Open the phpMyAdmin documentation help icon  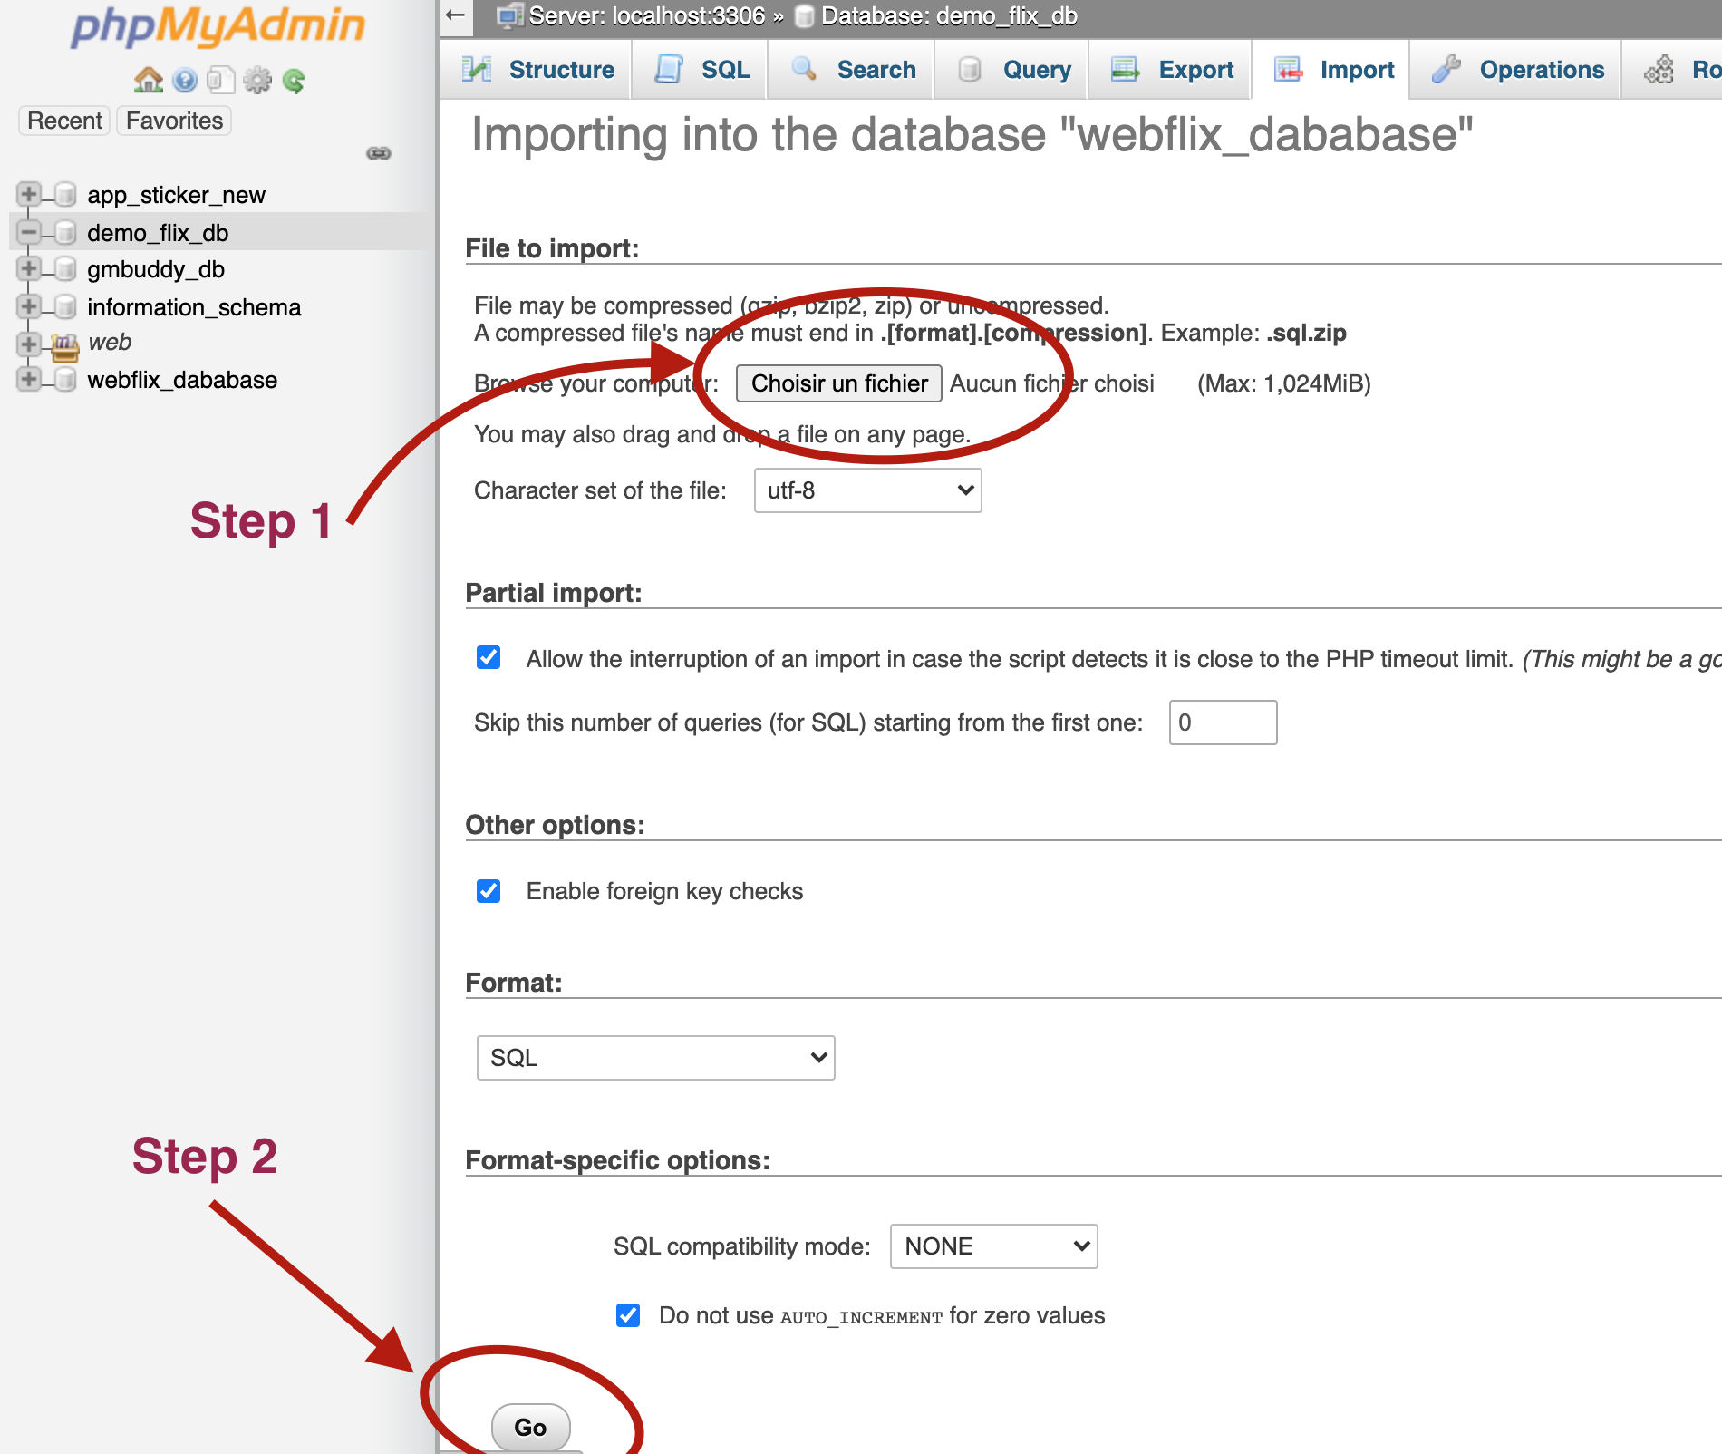pos(185,81)
